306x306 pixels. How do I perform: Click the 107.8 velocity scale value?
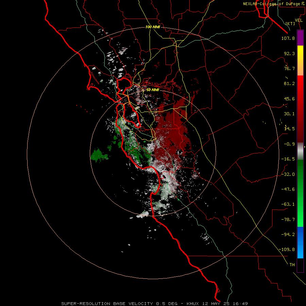coord(288,38)
